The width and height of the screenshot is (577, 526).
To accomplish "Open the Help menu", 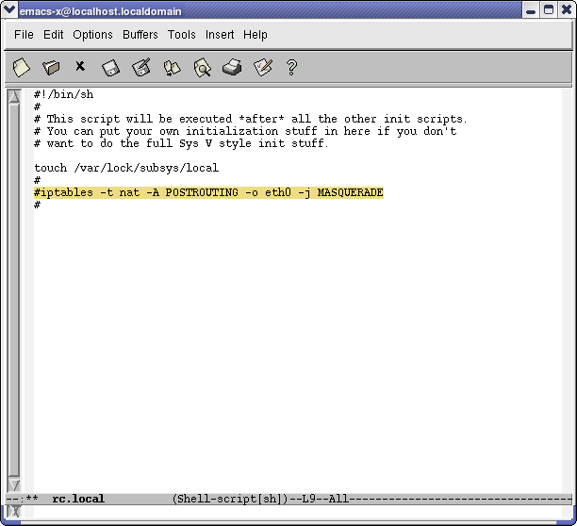I will point(255,35).
